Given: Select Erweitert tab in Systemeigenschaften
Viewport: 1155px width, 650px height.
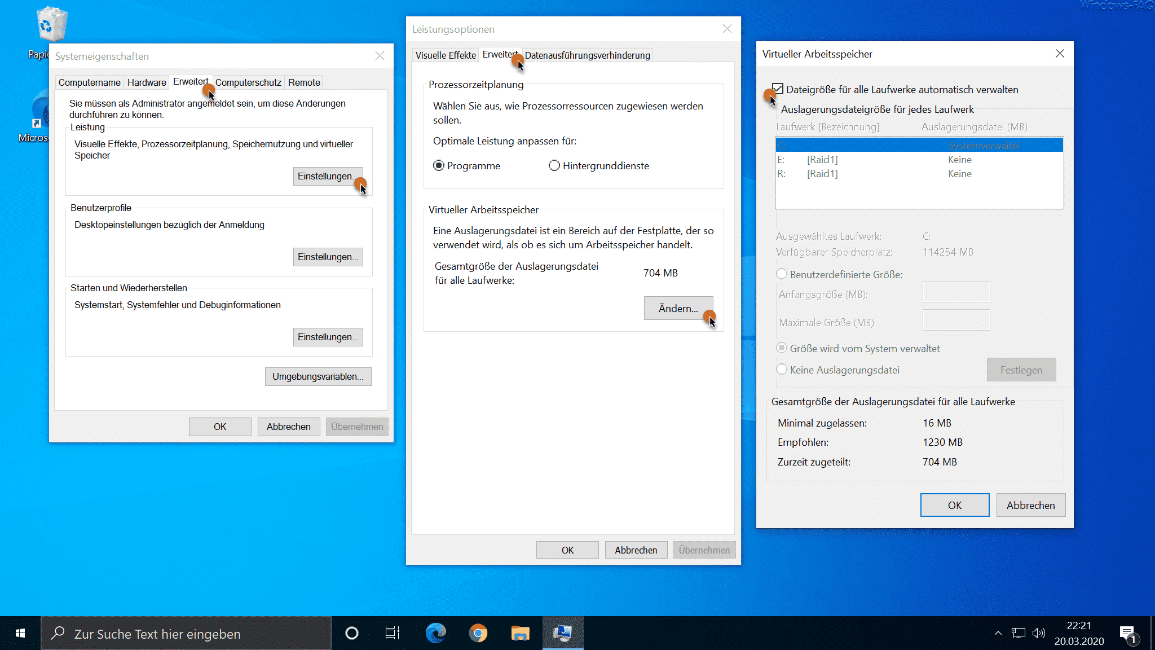Looking at the screenshot, I should tap(191, 82).
